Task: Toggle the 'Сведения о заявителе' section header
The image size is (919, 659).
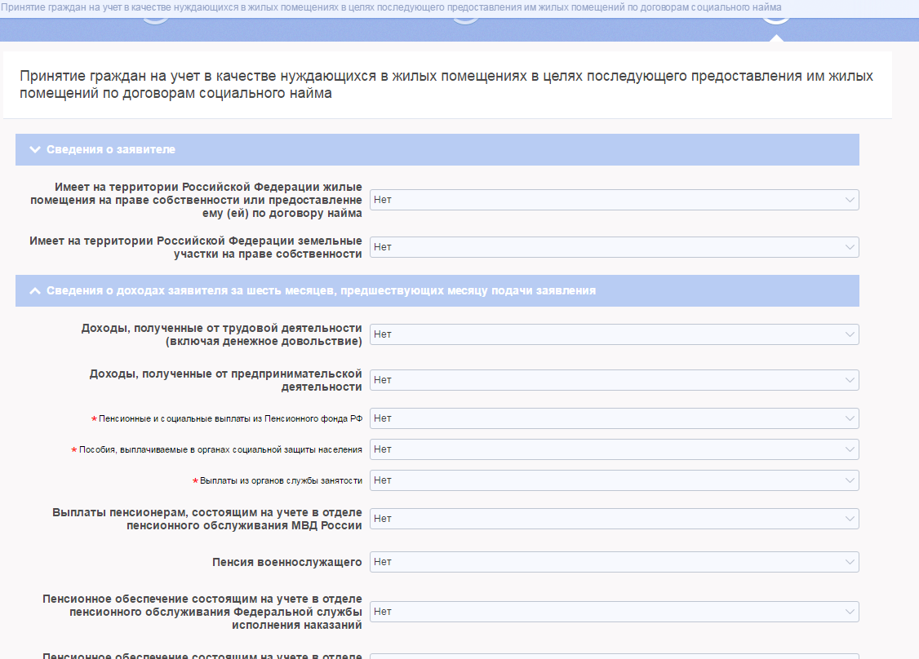Action: pos(111,150)
